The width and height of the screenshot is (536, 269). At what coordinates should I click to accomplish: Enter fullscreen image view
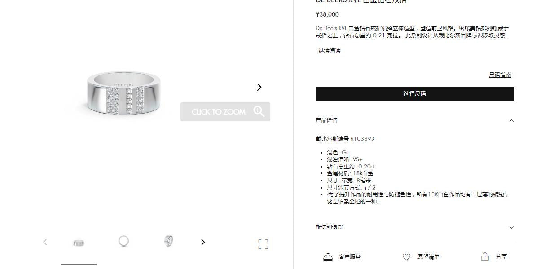point(263,244)
